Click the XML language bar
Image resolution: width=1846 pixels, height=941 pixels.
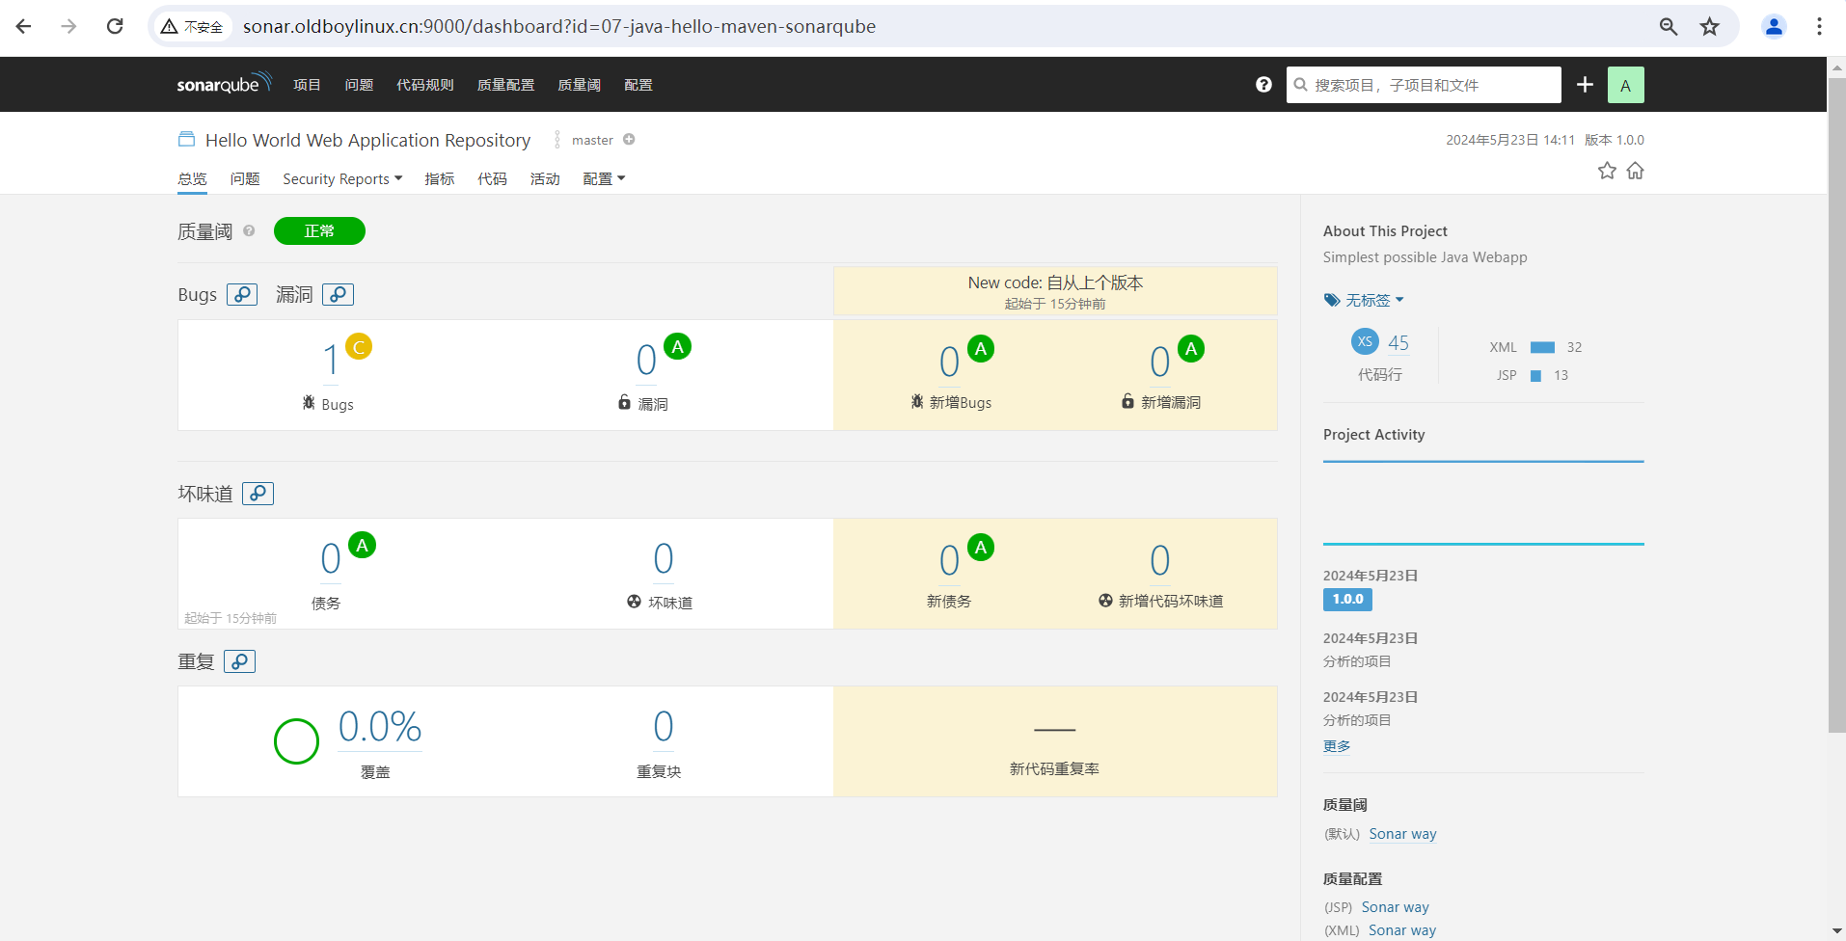click(1542, 347)
